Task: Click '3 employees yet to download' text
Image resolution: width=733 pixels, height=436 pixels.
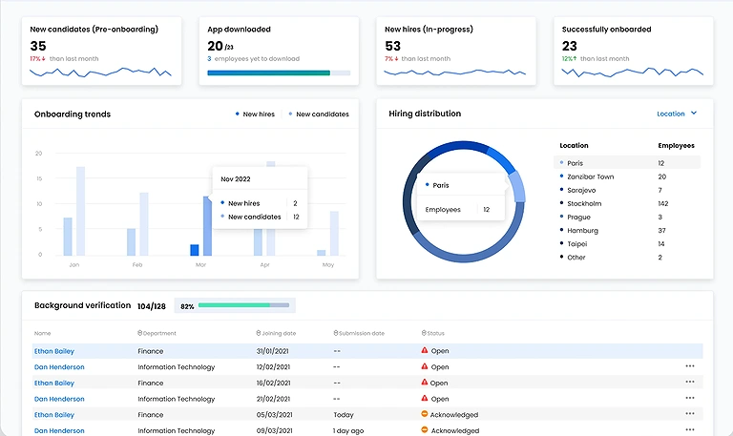Action: tap(253, 59)
